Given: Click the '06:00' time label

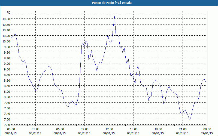Looking at the screenshot, I should tap(60, 129).
